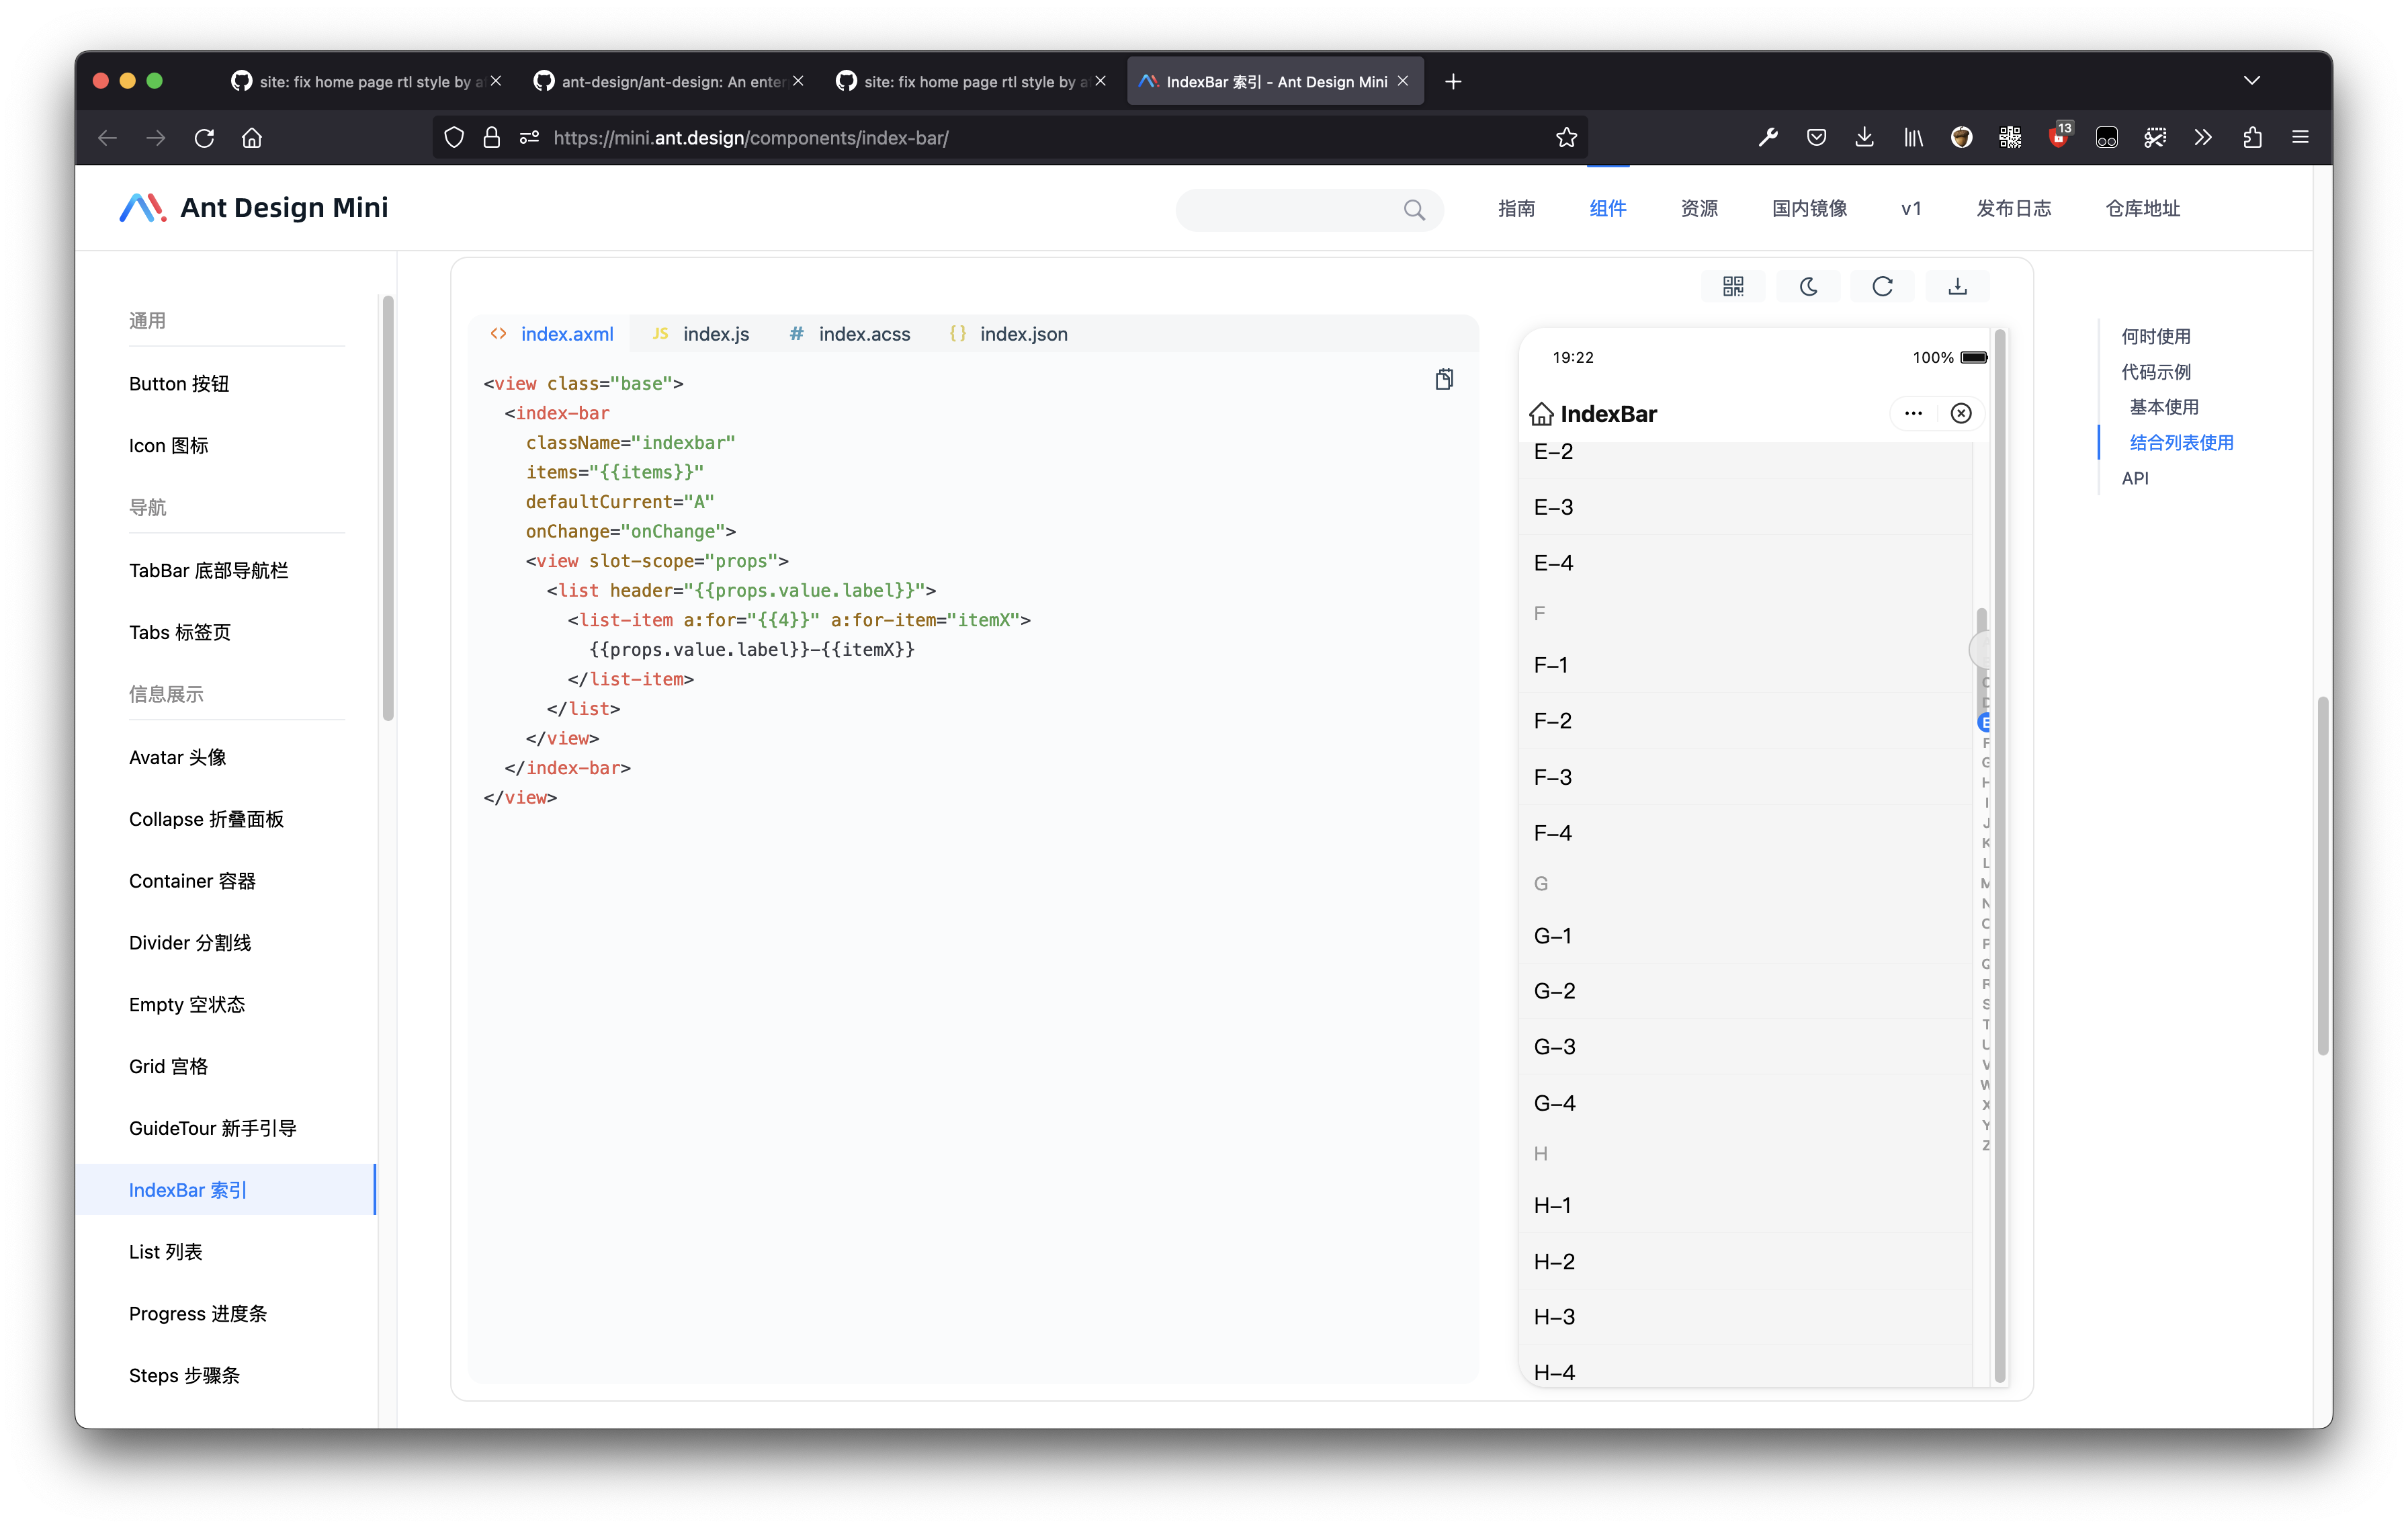
Task: Open the 结合列表使用 anchor link
Action: tap(2181, 442)
